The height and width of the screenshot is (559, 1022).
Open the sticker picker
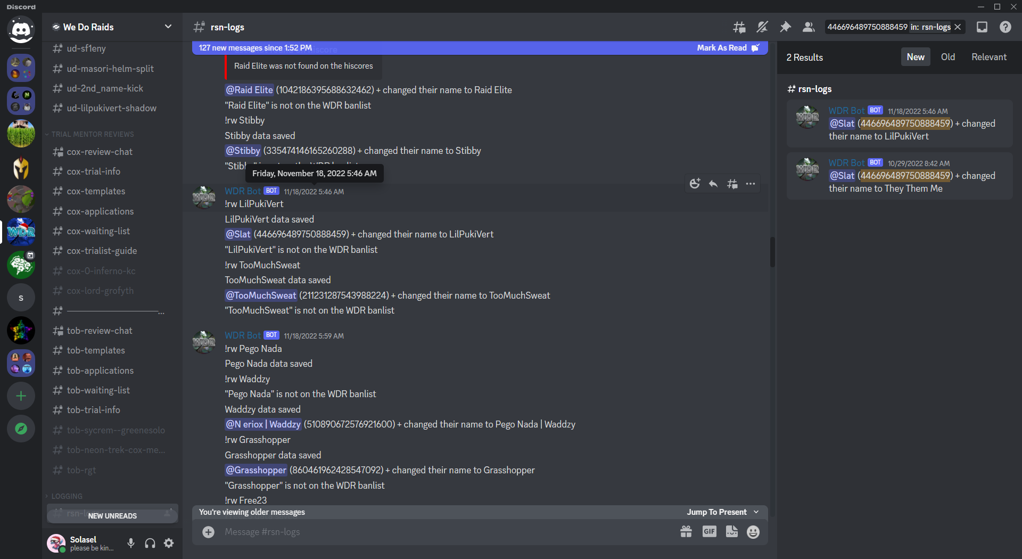click(732, 532)
